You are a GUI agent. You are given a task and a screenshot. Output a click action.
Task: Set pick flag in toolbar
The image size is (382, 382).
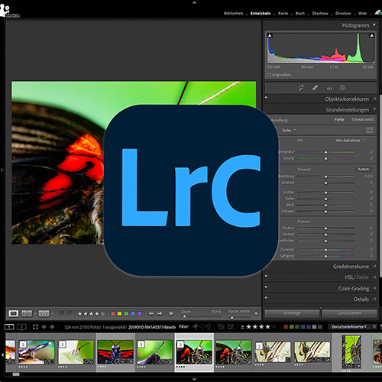pyautogui.click(x=61, y=313)
